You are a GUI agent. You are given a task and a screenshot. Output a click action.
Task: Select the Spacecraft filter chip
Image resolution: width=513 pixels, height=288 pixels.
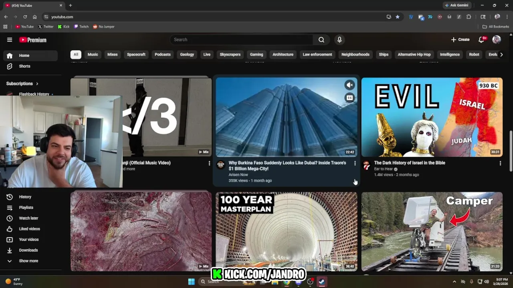136,54
